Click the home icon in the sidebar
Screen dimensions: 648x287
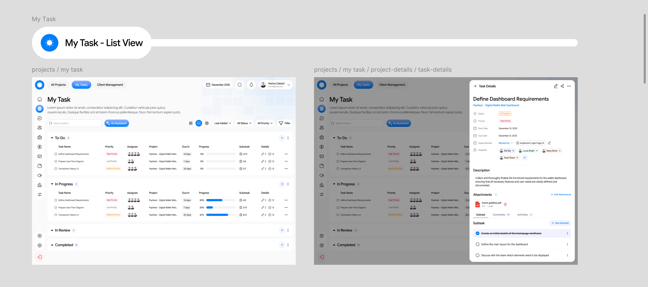point(39,99)
